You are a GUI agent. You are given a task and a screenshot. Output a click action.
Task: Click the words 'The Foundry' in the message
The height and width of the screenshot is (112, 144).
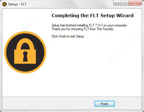[105, 29]
